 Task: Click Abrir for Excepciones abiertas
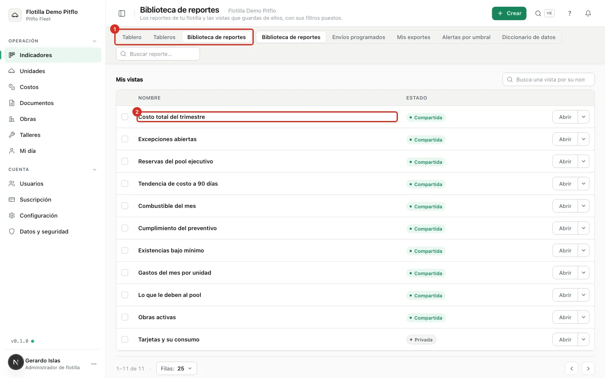pyautogui.click(x=565, y=139)
